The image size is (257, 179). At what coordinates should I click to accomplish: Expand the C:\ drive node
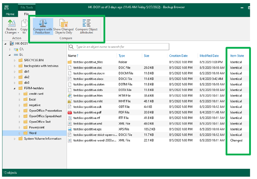pyautogui.click(x=10, y=49)
